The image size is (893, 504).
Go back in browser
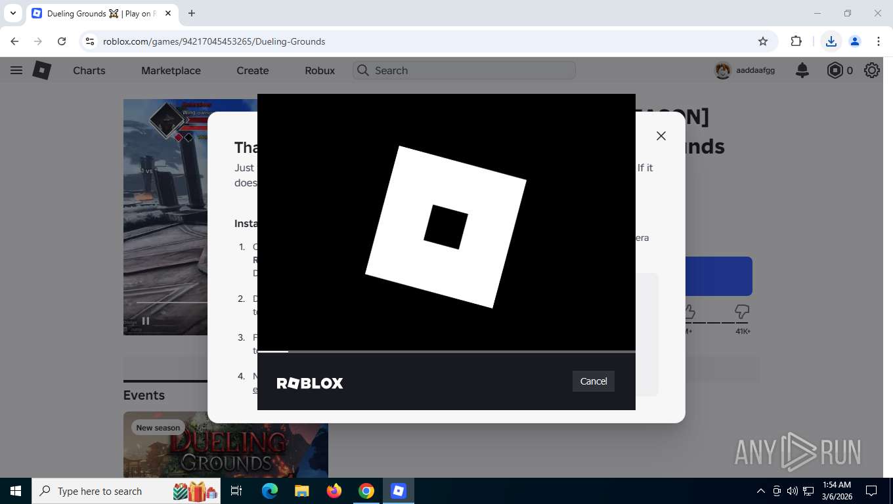click(x=14, y=41)
